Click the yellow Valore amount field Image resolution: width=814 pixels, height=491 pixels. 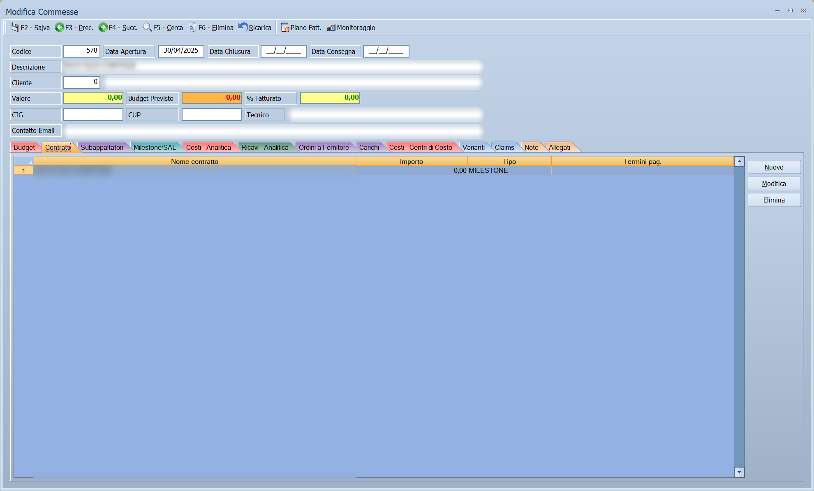click(93, 98)
